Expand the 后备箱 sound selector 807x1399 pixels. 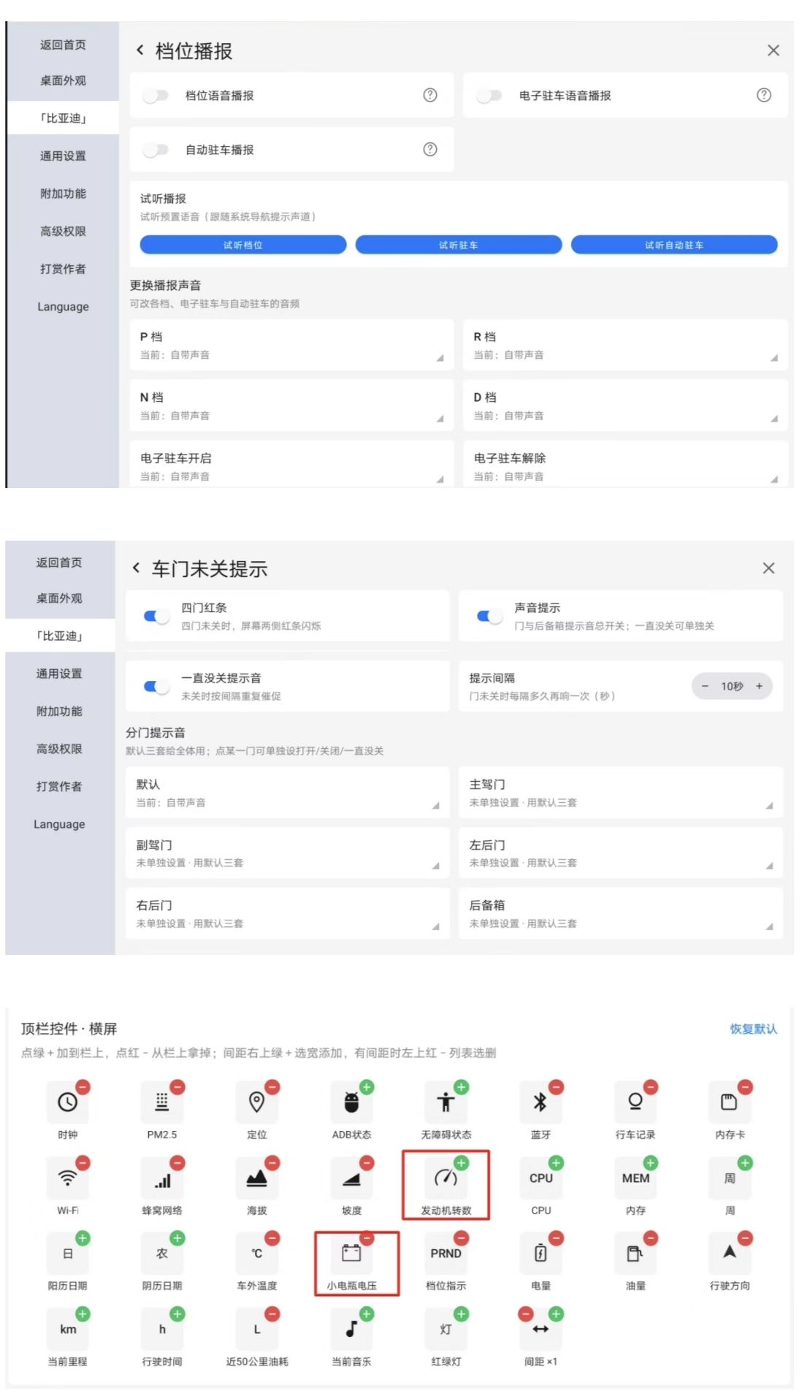[x=621, y=913]
